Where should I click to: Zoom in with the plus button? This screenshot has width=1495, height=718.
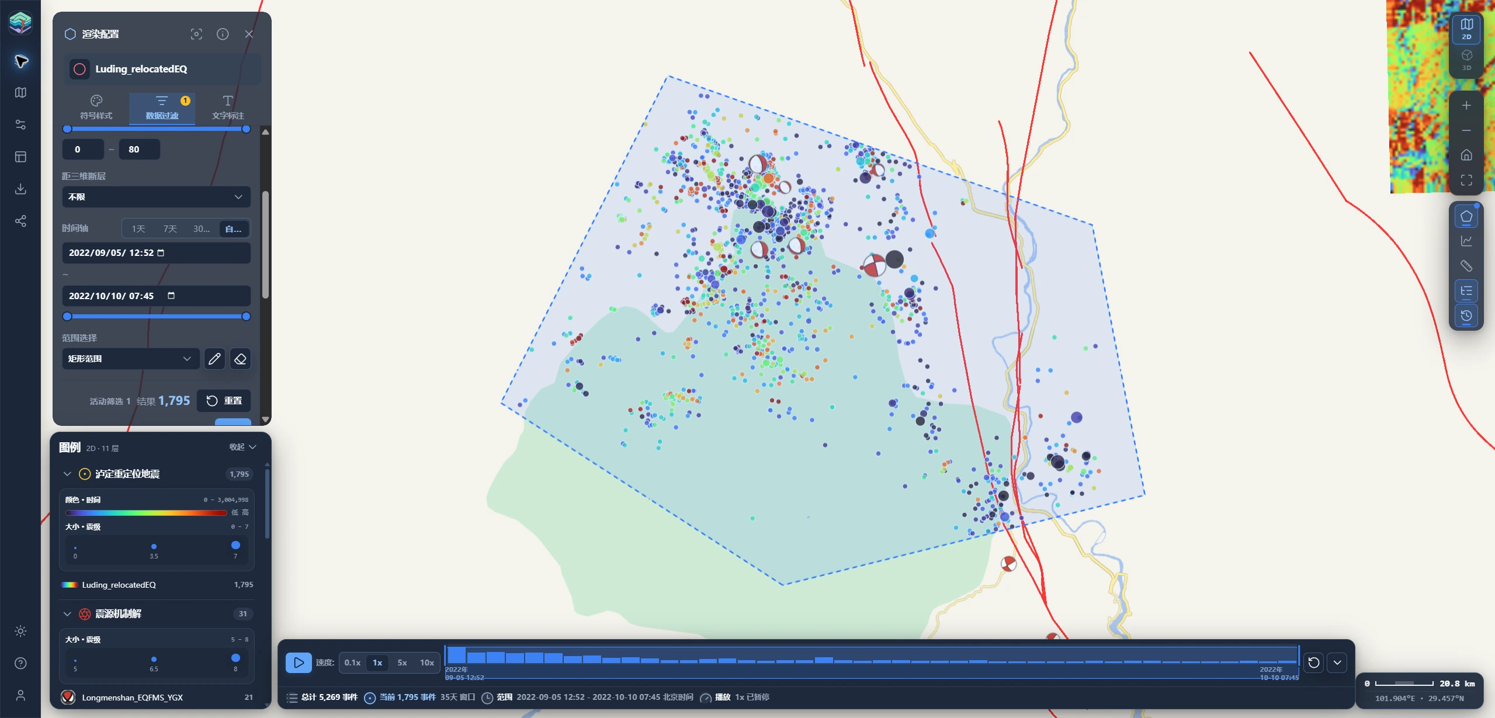(x=1466, y=105)
